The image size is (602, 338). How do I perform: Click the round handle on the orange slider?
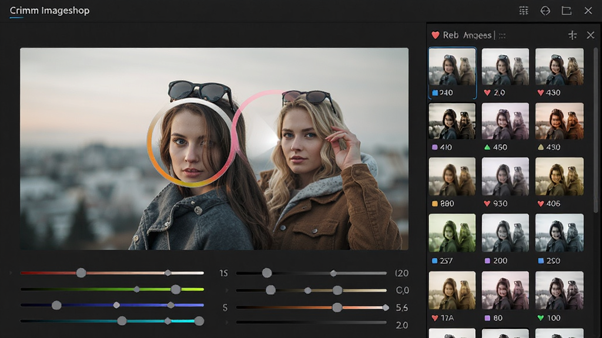(x=337, y=307)
